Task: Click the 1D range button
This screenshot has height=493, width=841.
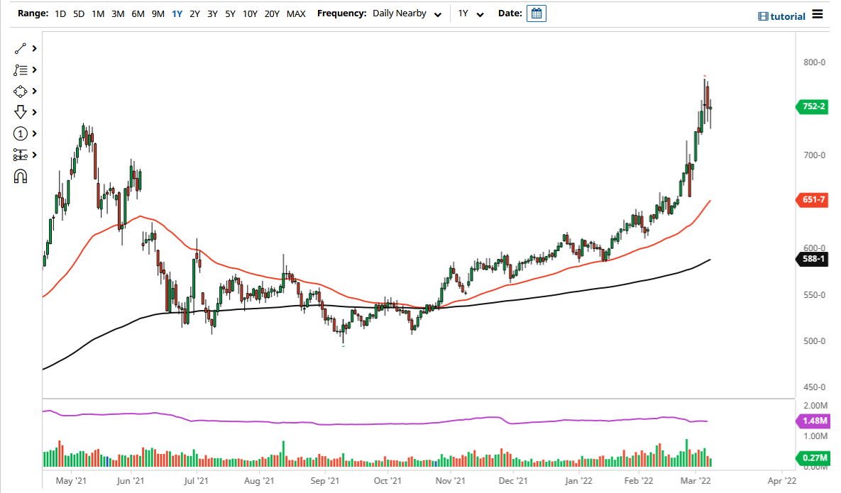Action: (60, 14)
